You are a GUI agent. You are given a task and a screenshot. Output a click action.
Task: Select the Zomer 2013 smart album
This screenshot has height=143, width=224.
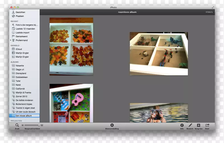click(22, 96)
